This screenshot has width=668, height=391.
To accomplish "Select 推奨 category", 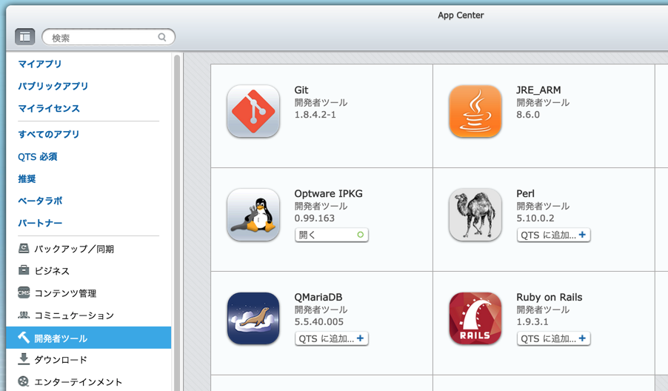I will point(27,179).
